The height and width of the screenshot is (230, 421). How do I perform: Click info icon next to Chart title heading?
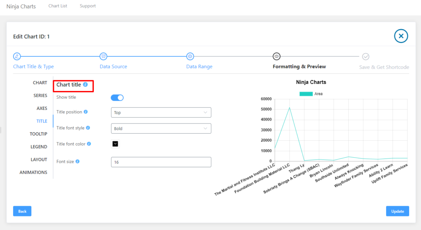(x=86, y=84)
